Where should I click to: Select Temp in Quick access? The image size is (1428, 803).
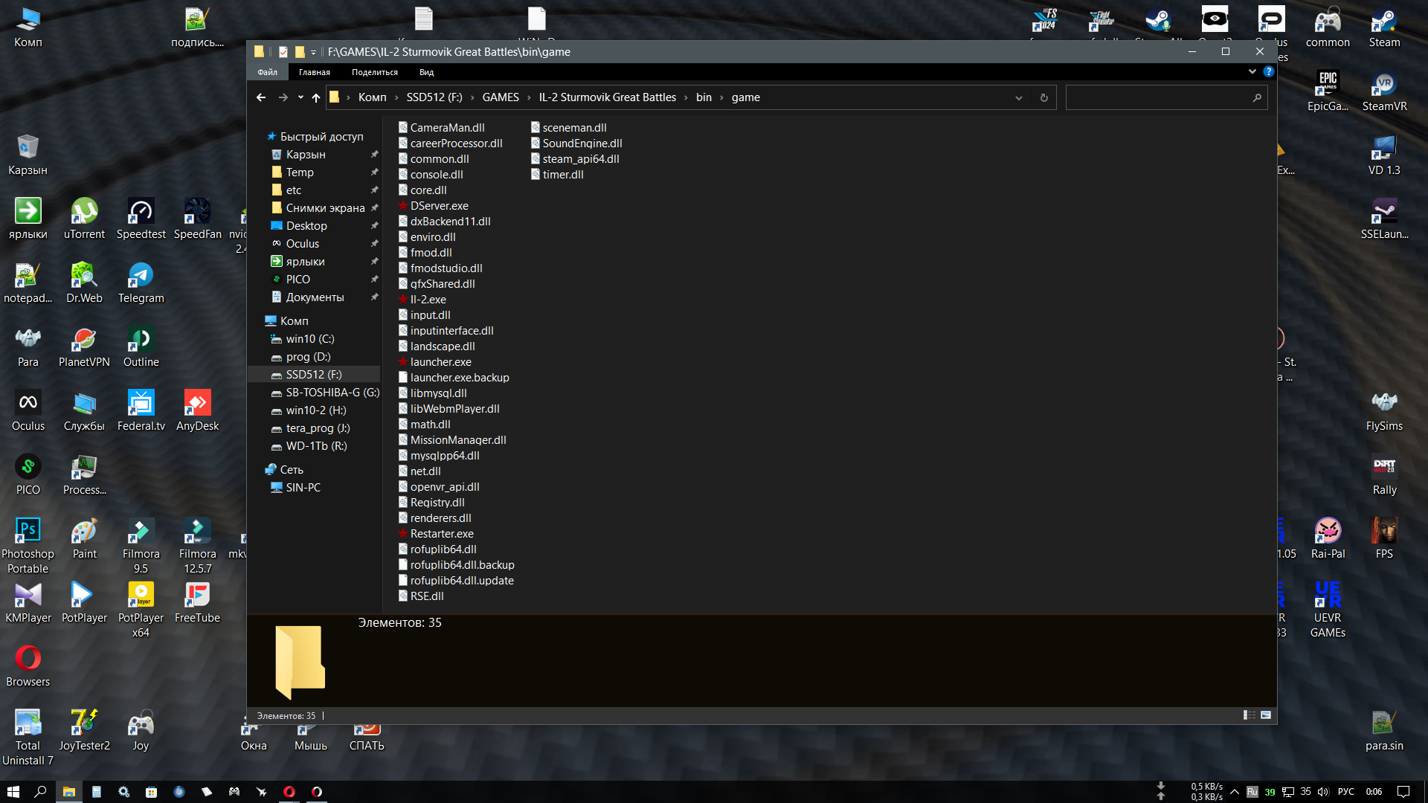(x=300, y=172)
